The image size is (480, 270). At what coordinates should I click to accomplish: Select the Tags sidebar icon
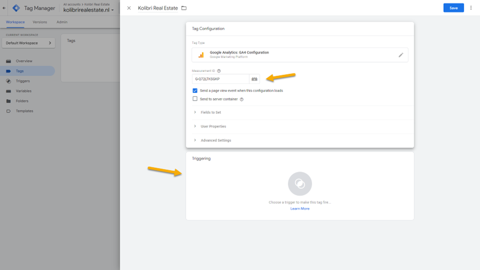[9, 71]
